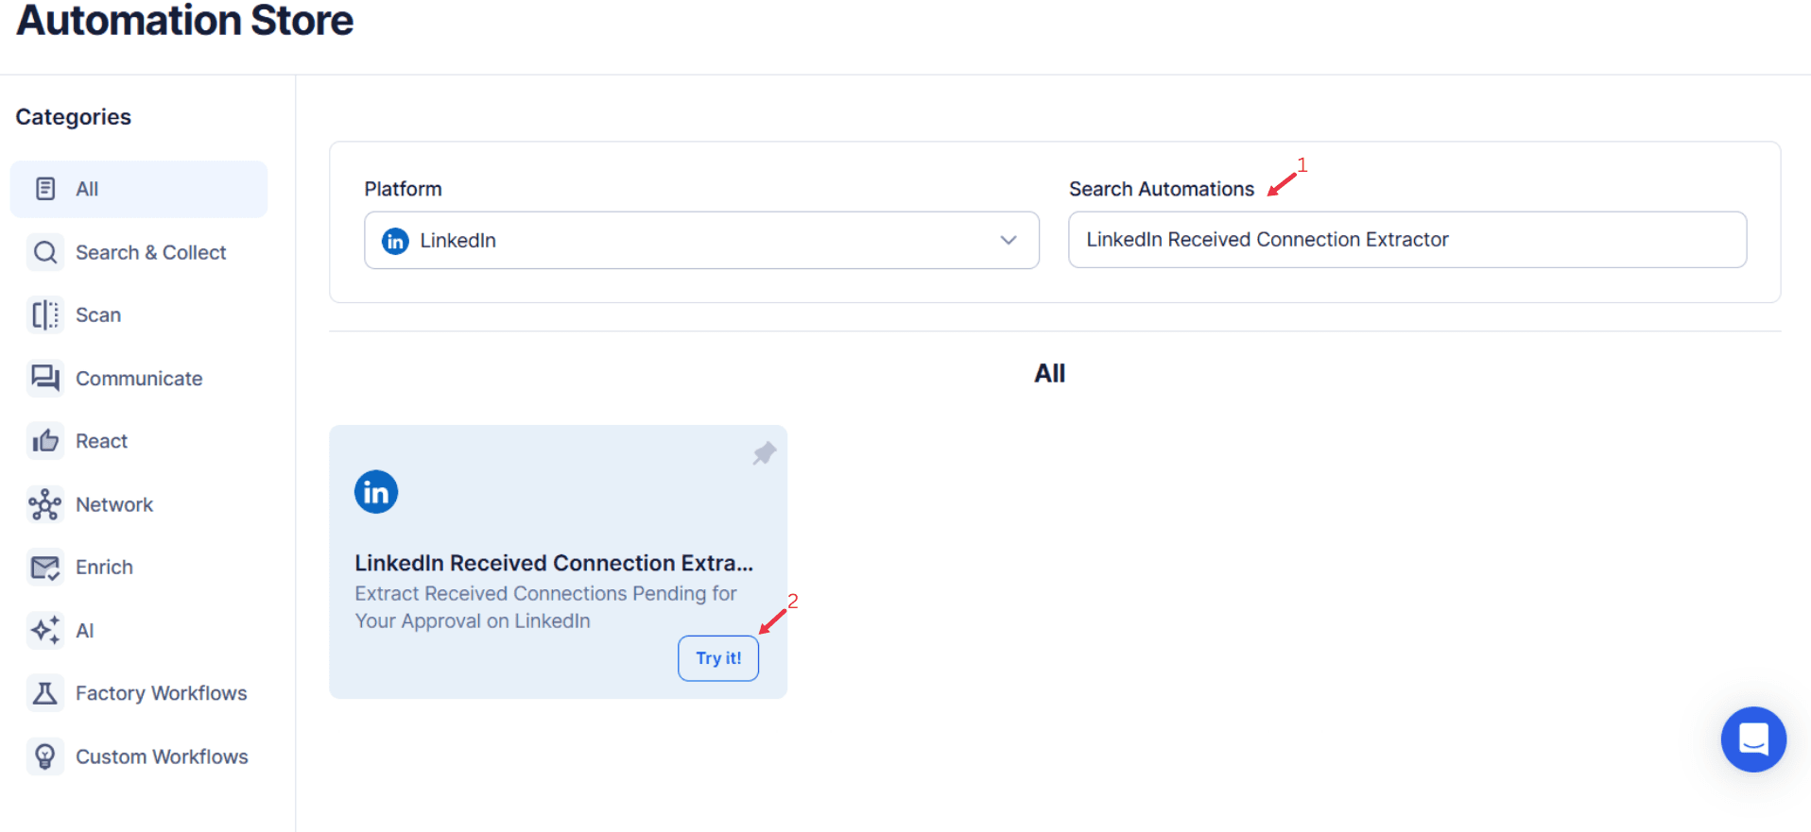Click the Automation Store heading

coord(183,21)
